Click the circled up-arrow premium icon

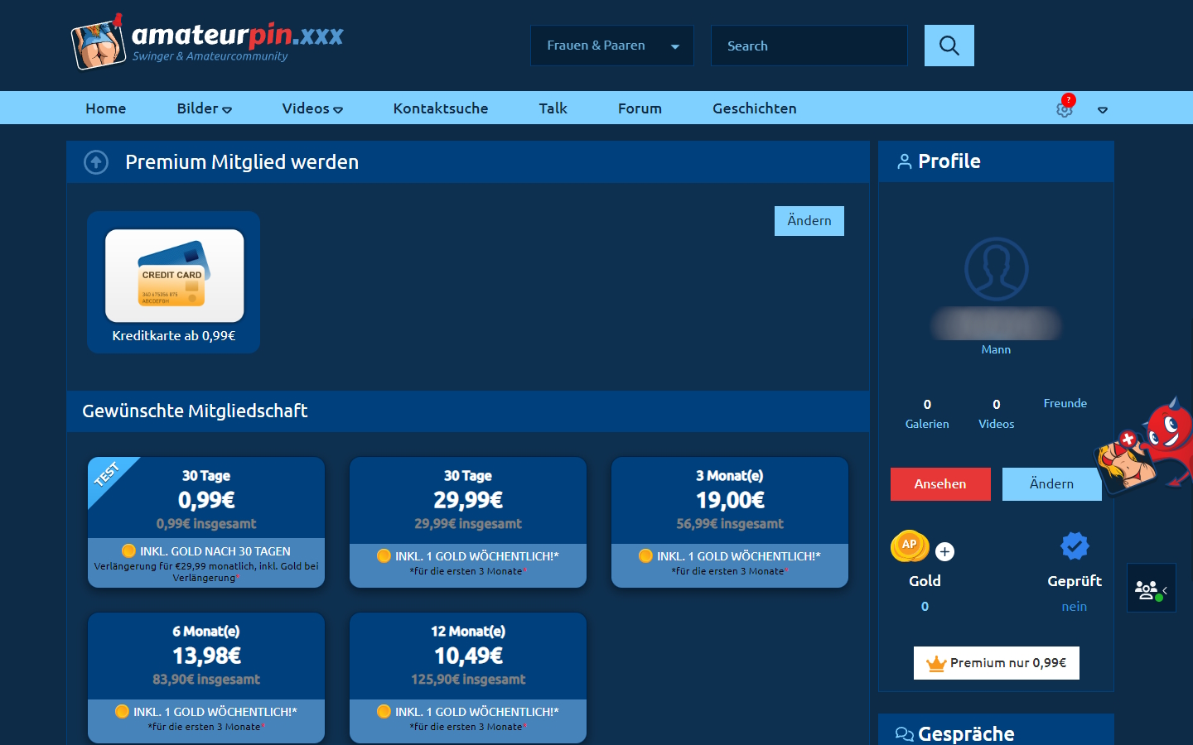(96, 162)
